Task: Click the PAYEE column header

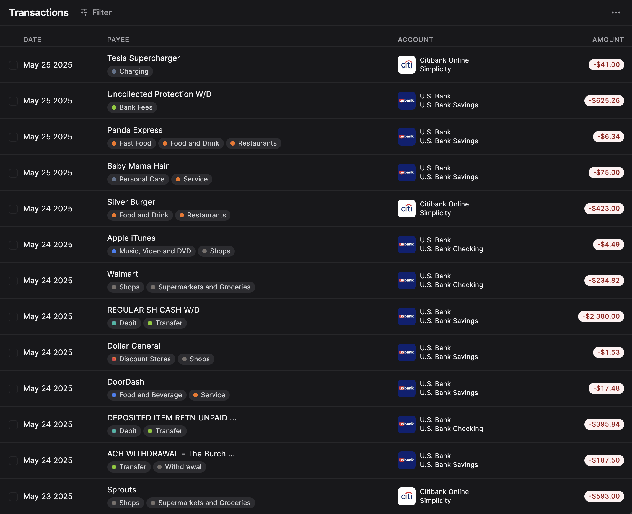Action: pyautogui.click(x=118, y=39)
